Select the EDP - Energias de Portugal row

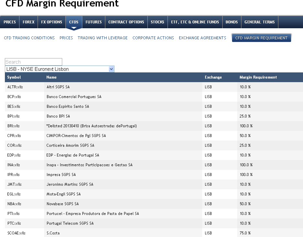coord(73,155)
